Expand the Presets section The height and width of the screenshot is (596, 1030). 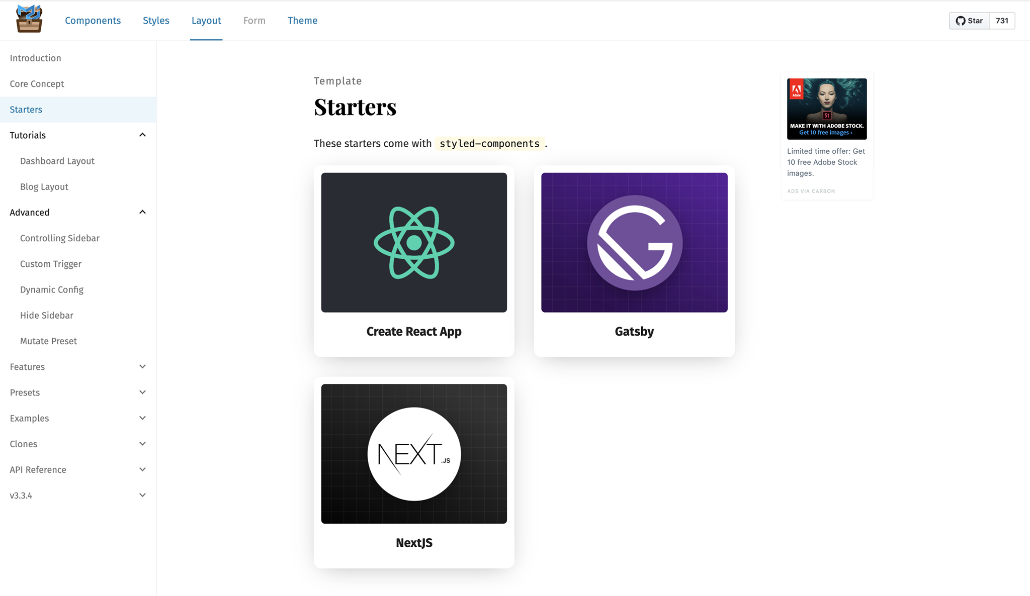click(x=78, y=392)
